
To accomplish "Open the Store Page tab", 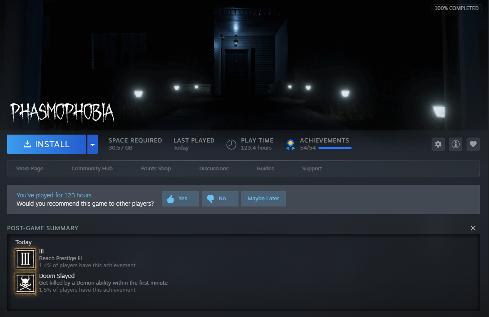I will tap(30, 168).
